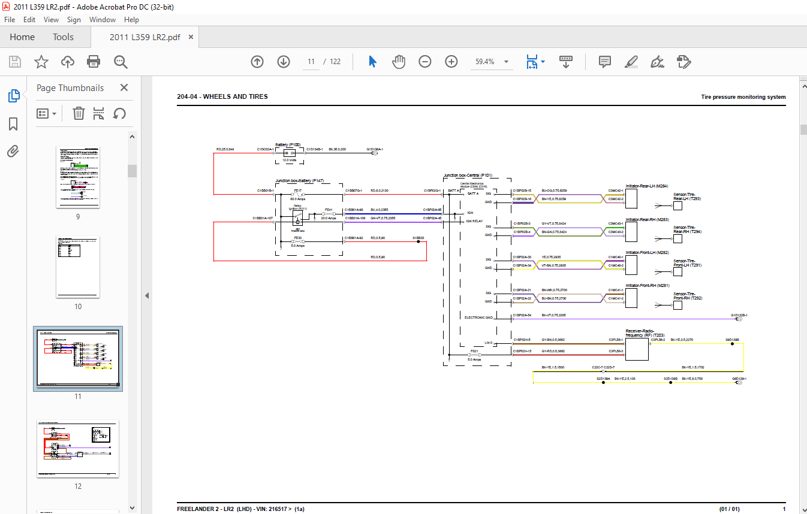807x514 pixels.
Task: Open the zoom level dropdown
Action: tap(506, 62)
